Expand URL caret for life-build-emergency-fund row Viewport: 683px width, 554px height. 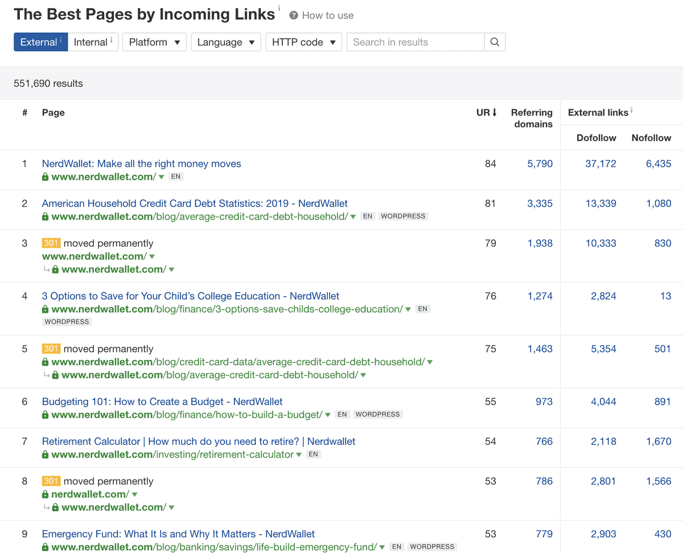(x=382, y=547)
